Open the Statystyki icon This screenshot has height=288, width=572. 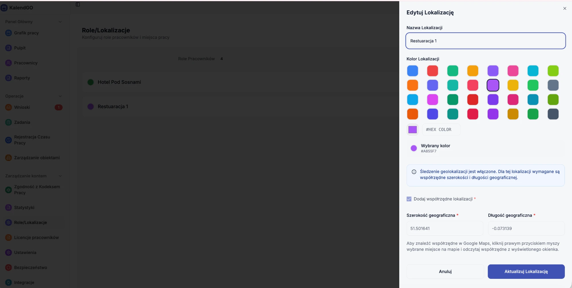point(9,208)
